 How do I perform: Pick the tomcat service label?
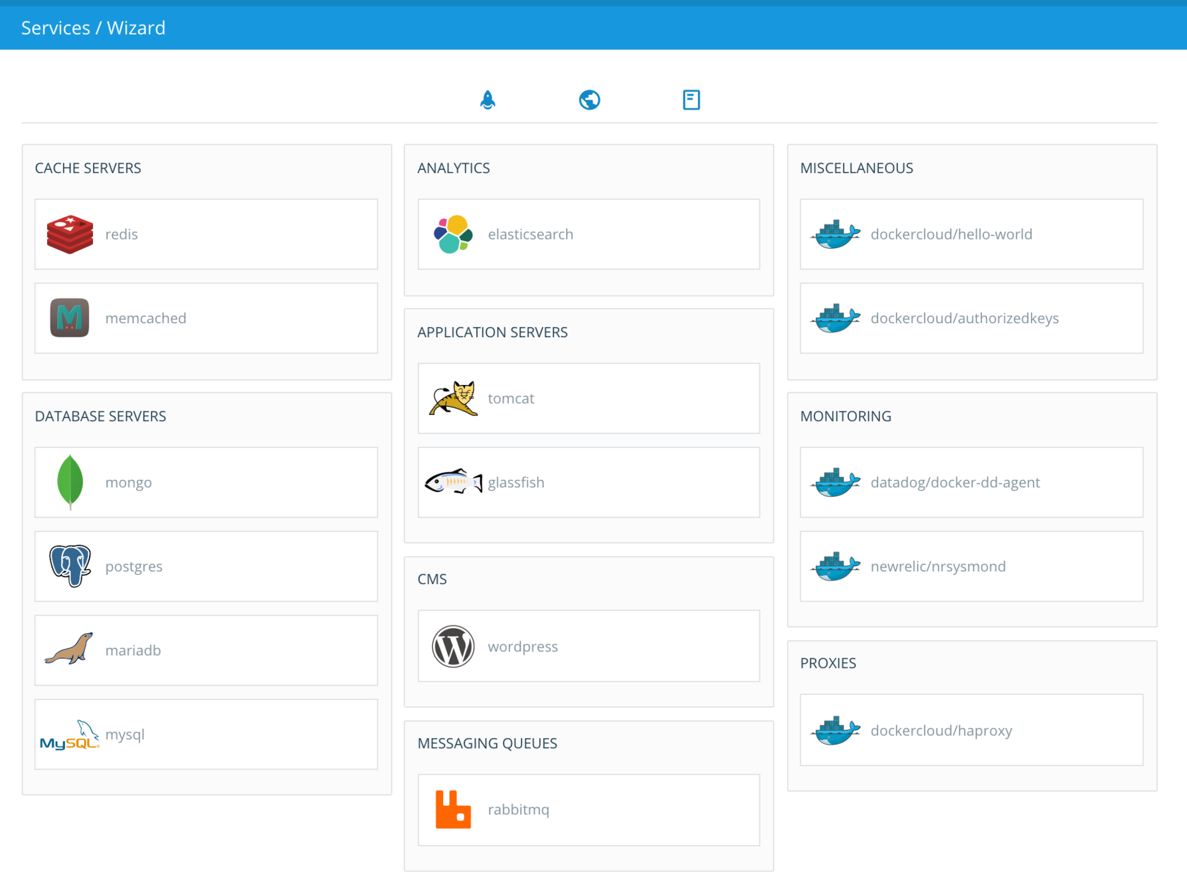(x=511, y=398)
